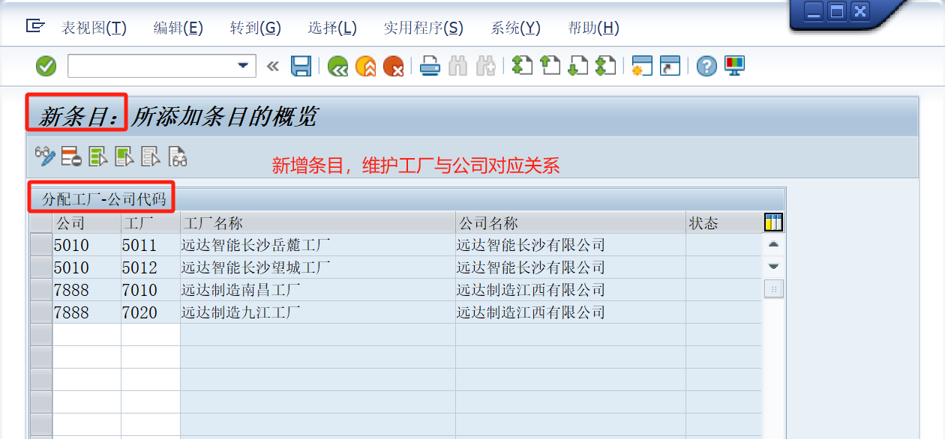This screenshot has height=439, width=945.
Task: Click plant cell 7010
Action: click(151, 290)
